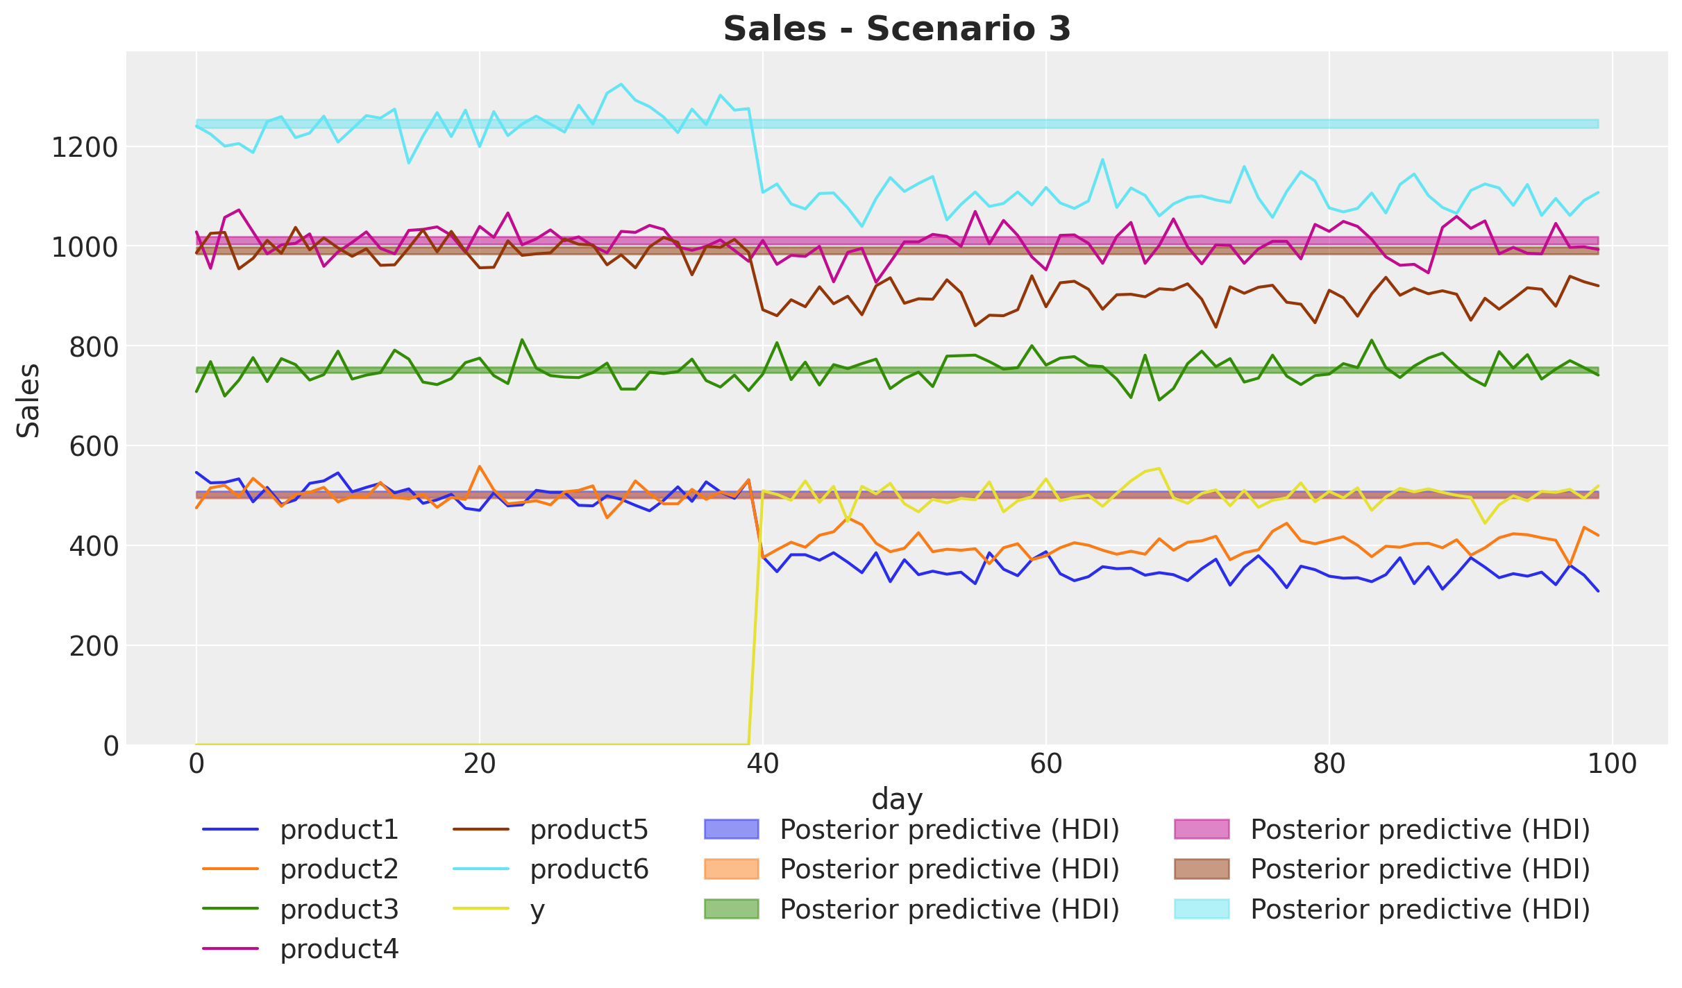Select the orange Posterior predictive HDI swatch

pos(732,869)
